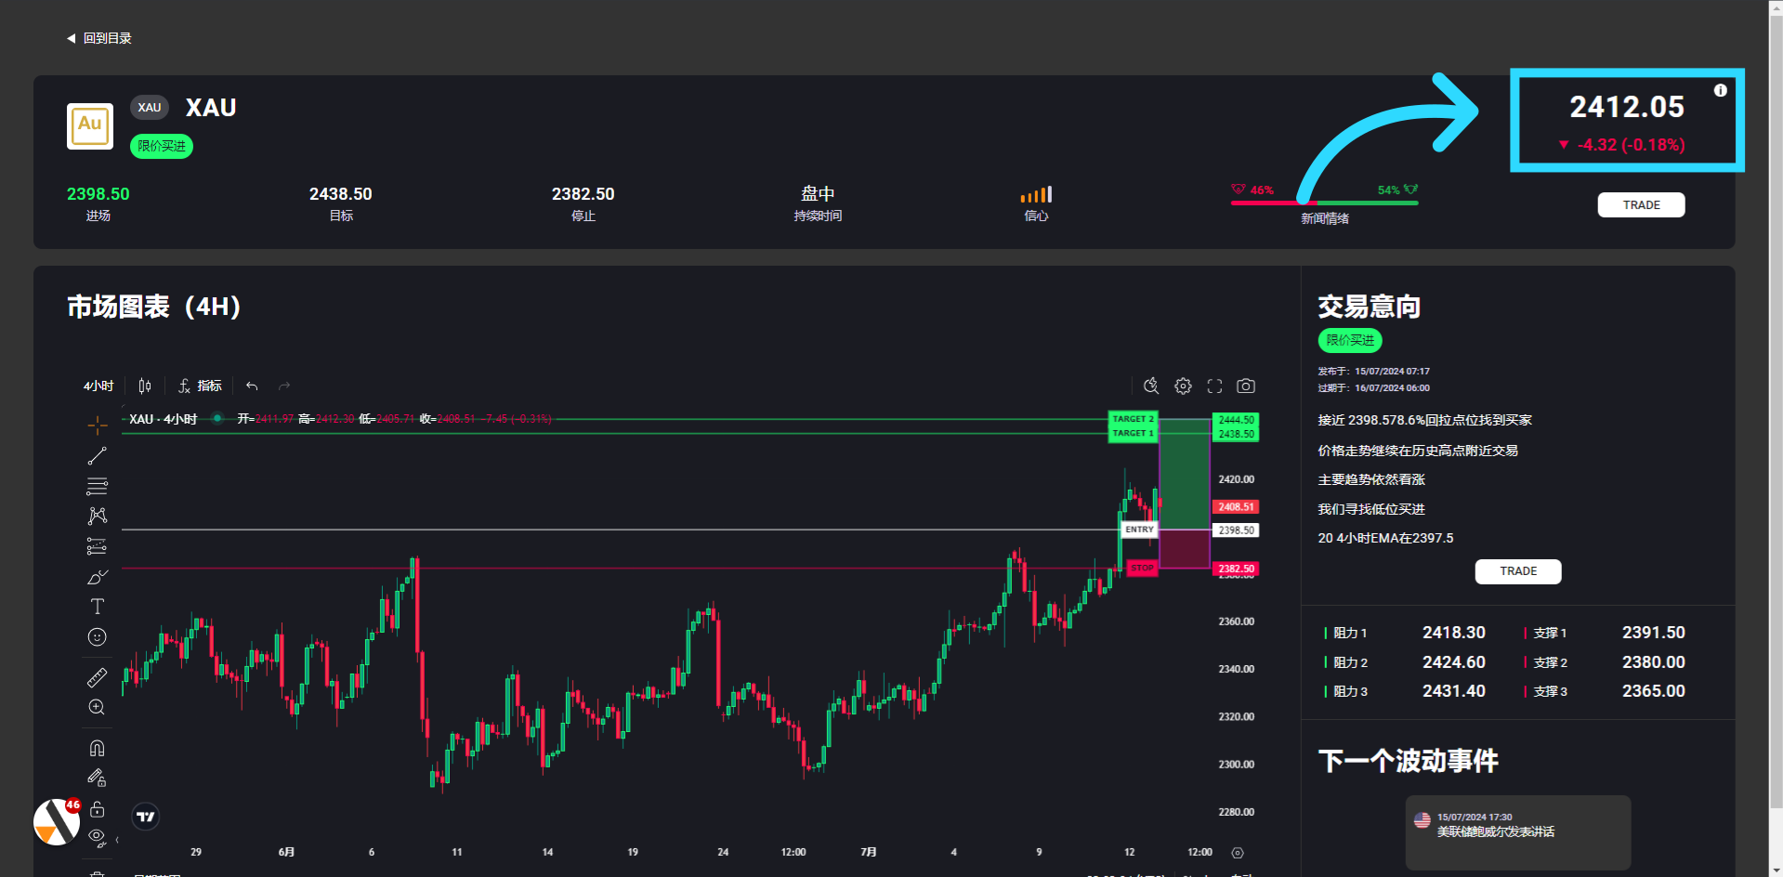Open the upcoming Powell speech event card
The image size is (1783, 877).
(x=1517, y=831)
